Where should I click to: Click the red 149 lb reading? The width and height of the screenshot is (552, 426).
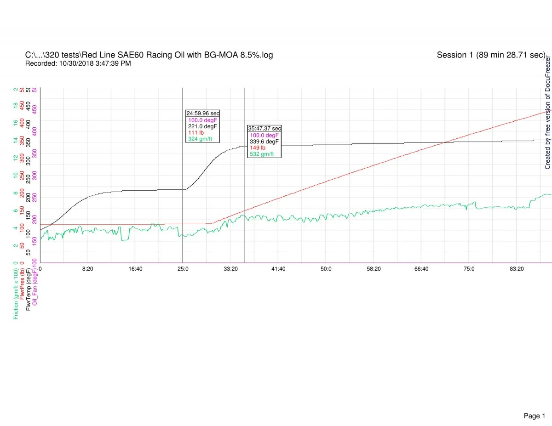(258, 148)
